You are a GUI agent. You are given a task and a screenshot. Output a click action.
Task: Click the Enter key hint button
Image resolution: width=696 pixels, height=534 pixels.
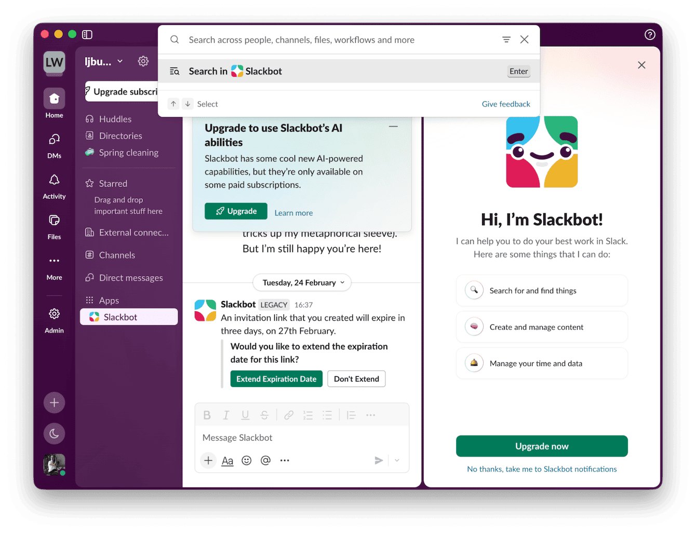tap(518, 71)
